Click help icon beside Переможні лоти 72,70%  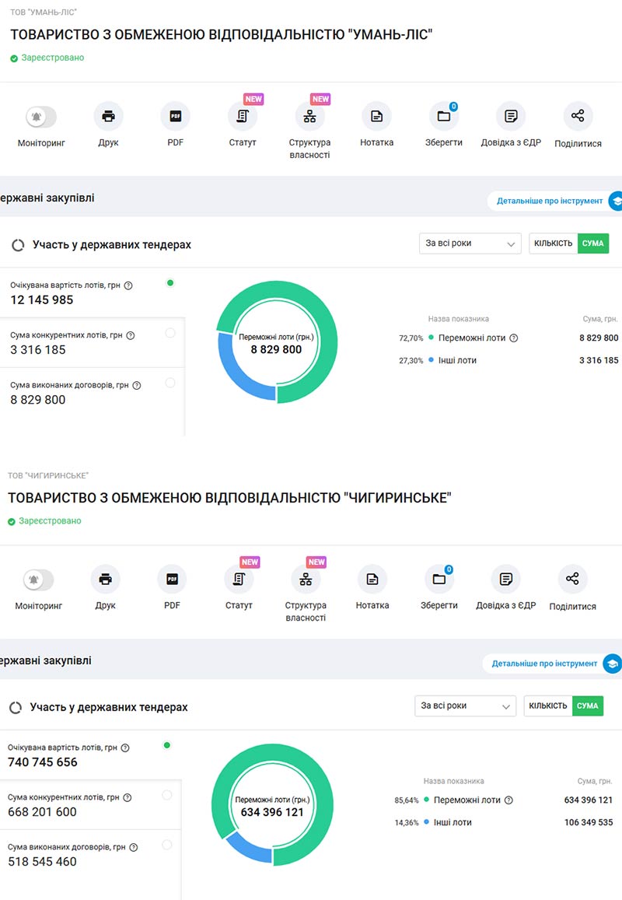click(x=514, y=338)
